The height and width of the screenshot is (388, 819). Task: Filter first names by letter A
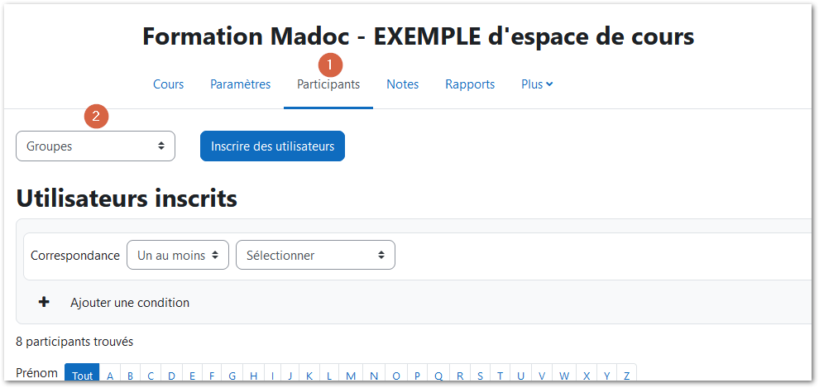(110, 376)
